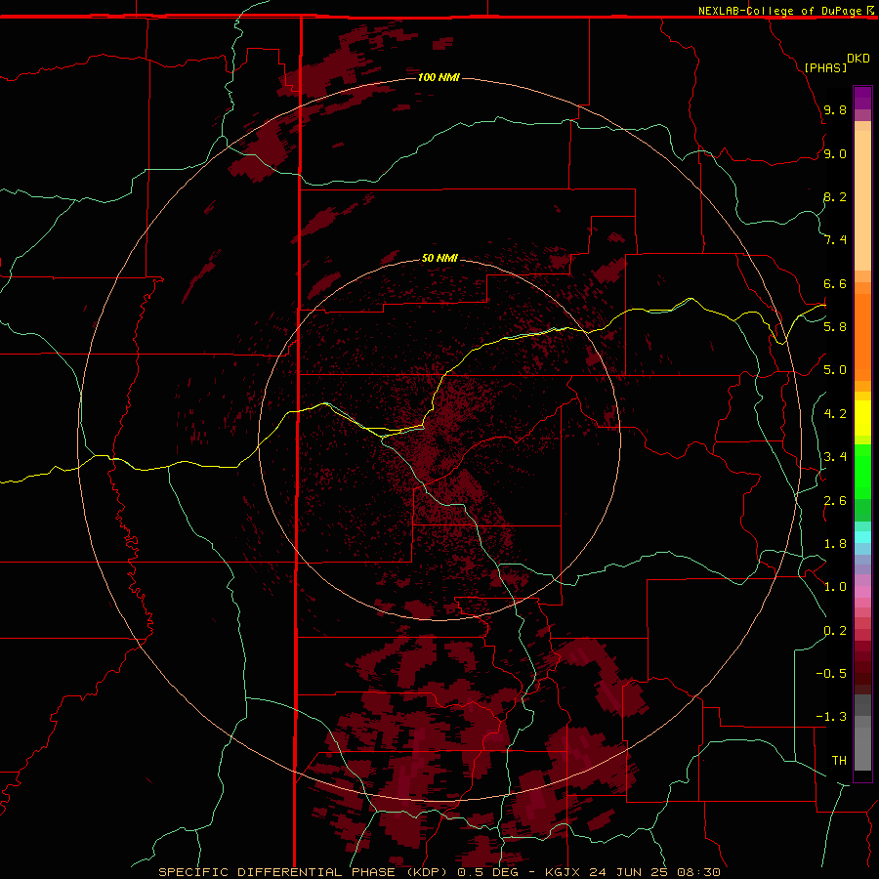Click the 5.8 colorbar value
879x879 pixels.
point(835,327)
